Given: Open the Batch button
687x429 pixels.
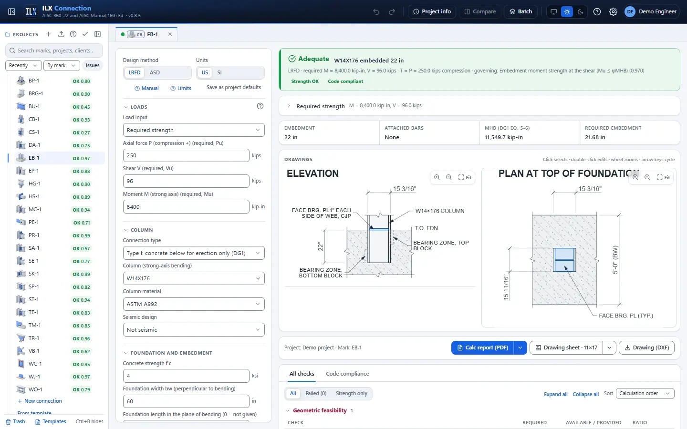Looking at the screenshot, I should click(521, 11).
